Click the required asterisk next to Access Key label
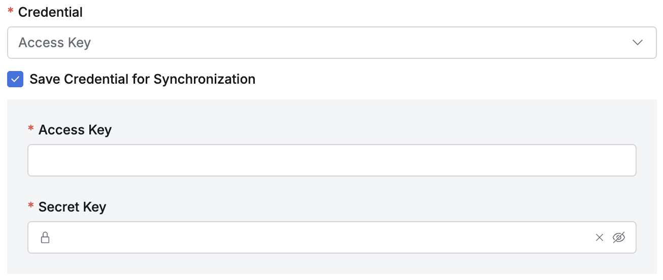The image size is (663, 280). tap(31, 130)
